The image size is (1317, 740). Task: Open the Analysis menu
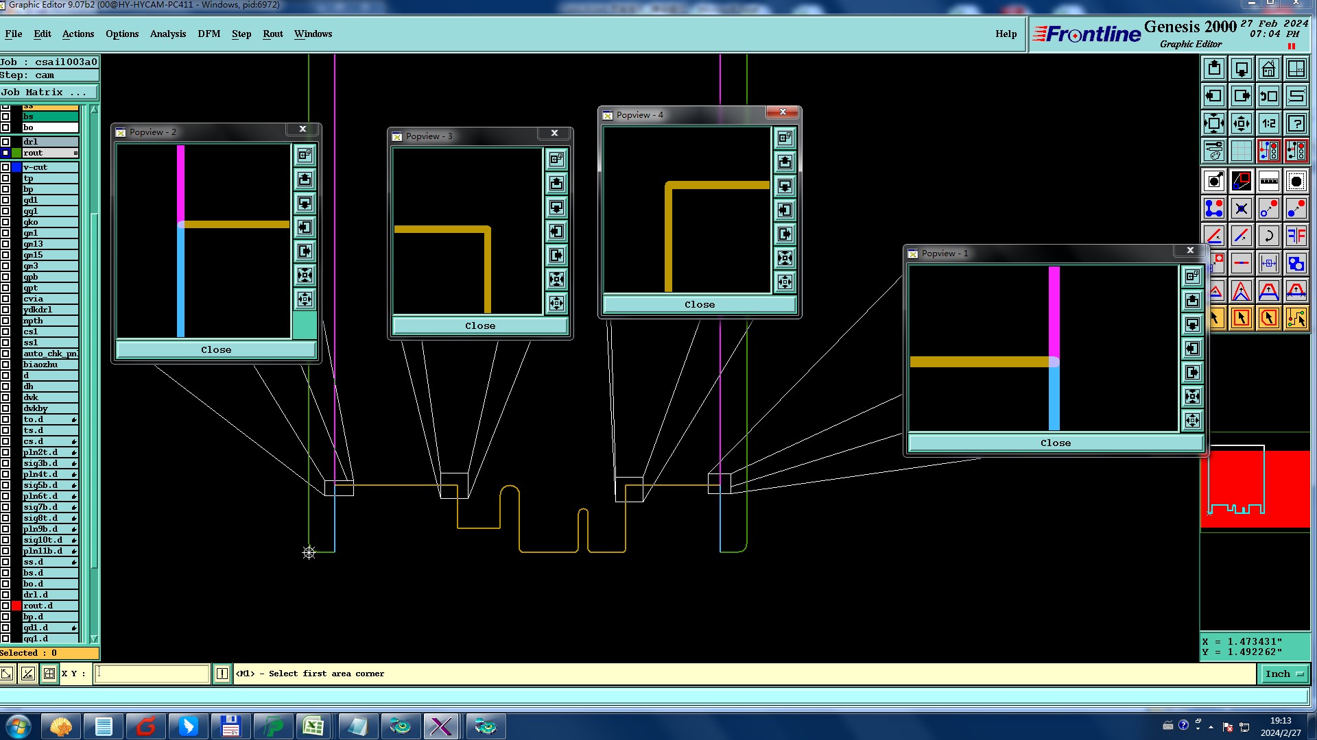tap(168, 34)
